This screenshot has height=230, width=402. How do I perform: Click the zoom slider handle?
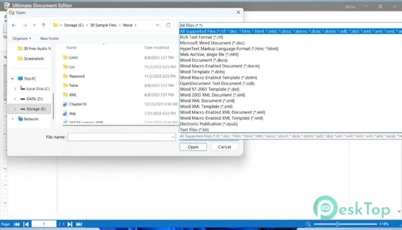338,224
